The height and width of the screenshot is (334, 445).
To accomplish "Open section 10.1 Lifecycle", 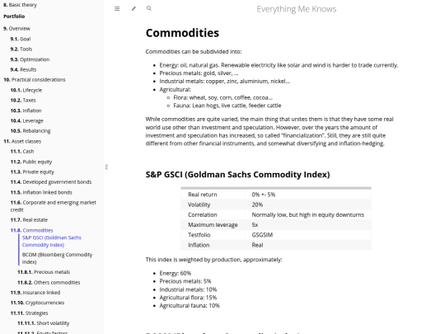I will (26, 90).
